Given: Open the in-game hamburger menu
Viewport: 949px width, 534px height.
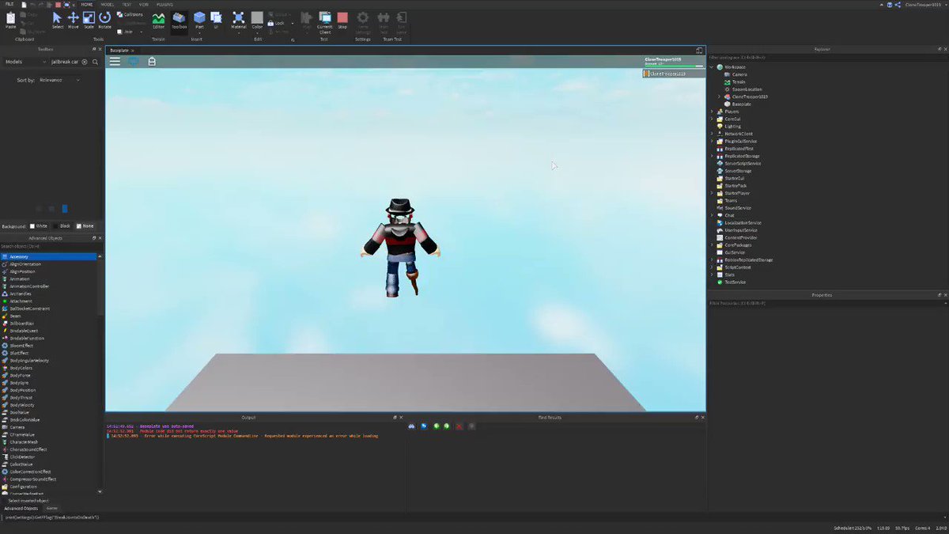Looking at the screenshot, I should click(x=115, y=61).
